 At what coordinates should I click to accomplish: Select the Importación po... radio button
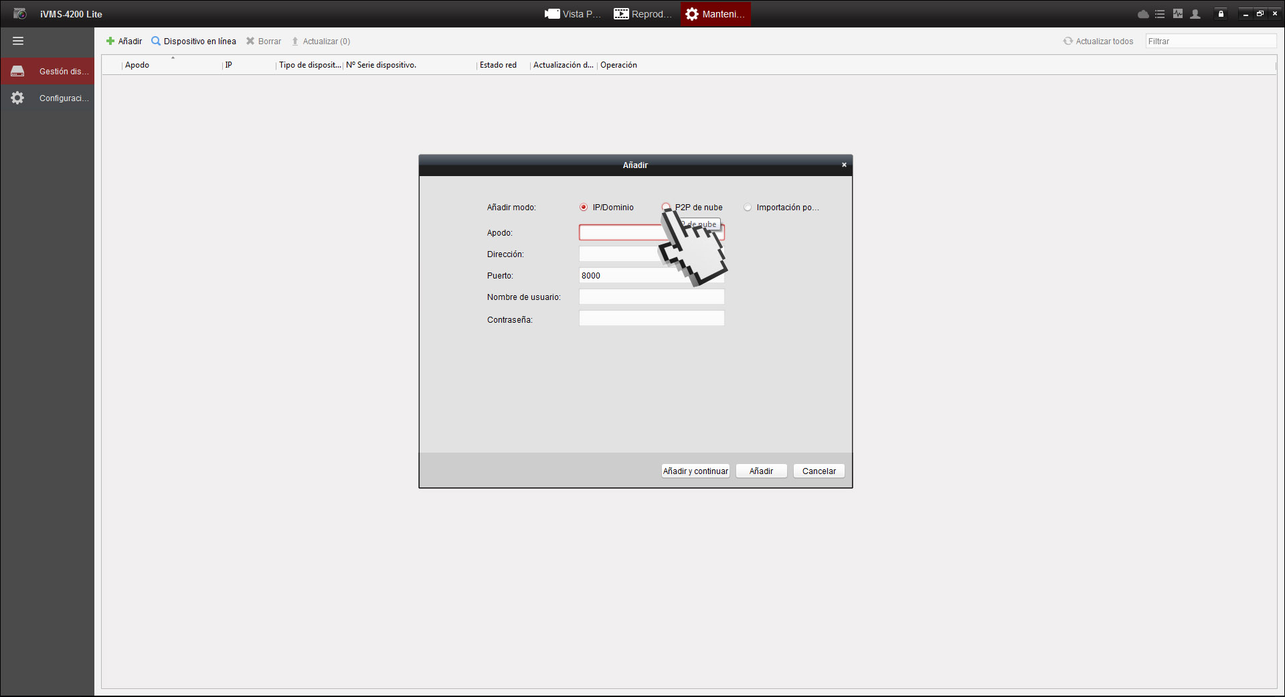[x=748, y=207]
